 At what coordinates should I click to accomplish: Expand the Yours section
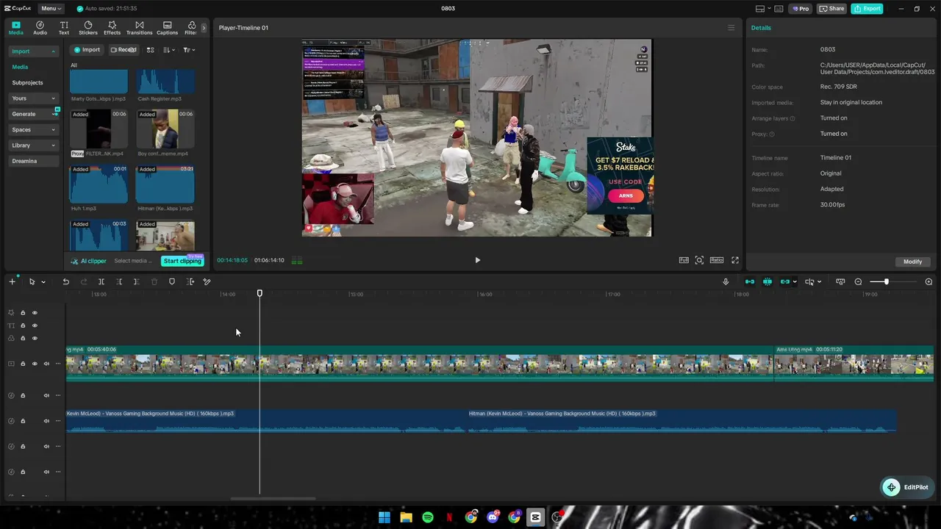click(33, 98)
